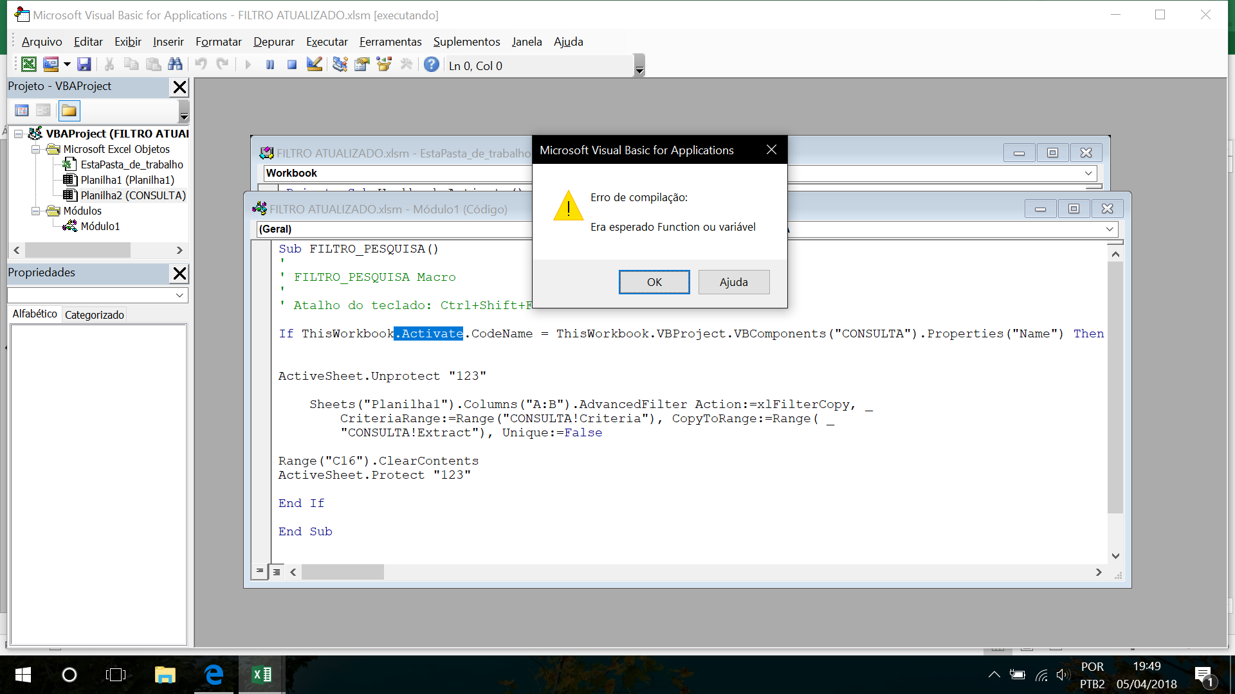1235x694 pixels.
Task: Click the Cut scissors icon
Action: click(109, 64)
